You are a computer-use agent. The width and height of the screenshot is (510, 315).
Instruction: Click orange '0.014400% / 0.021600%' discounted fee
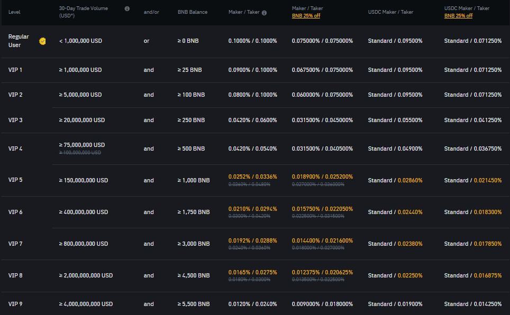click(322, 240)
